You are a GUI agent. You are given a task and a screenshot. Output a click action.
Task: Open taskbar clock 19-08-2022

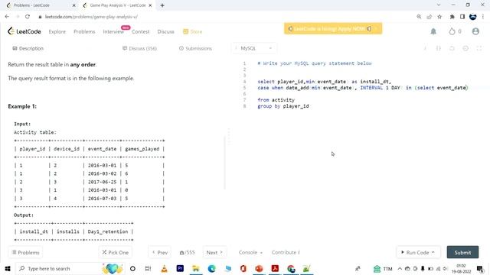[461, 268]
